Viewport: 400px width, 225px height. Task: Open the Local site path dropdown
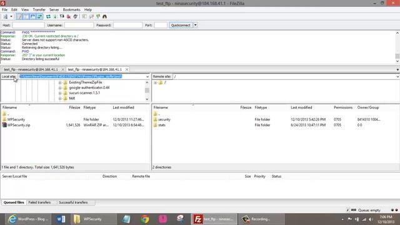pyautogui.click(x=147, y=76)
